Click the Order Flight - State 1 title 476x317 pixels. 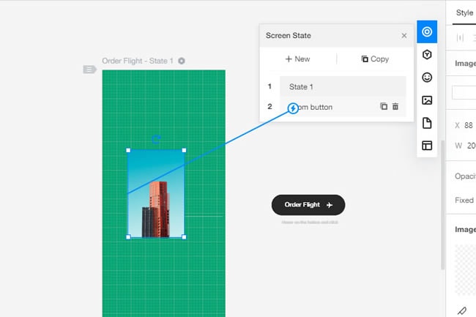coord(138,61)
